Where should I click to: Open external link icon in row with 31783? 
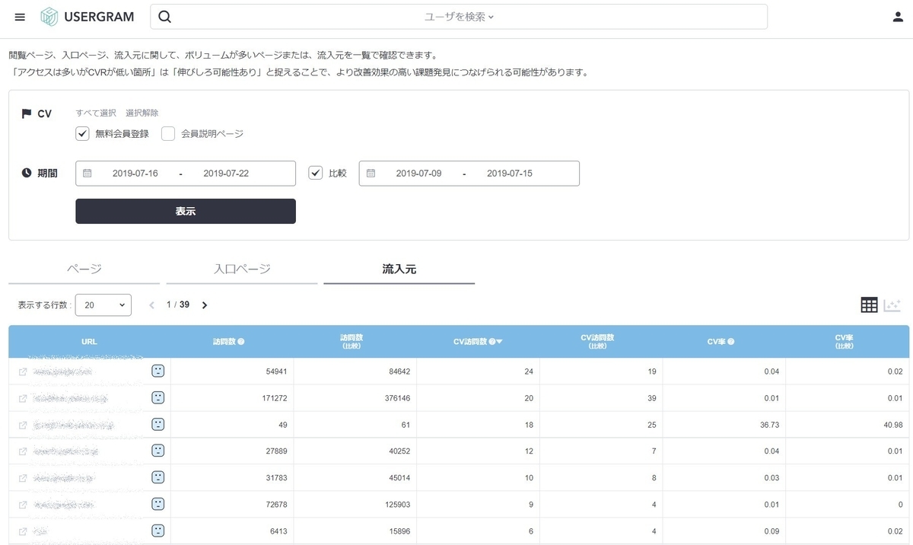coord(23,478)
